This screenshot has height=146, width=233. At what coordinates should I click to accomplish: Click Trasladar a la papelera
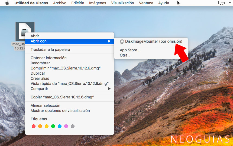pyautogui.click(x=50, y=49)
